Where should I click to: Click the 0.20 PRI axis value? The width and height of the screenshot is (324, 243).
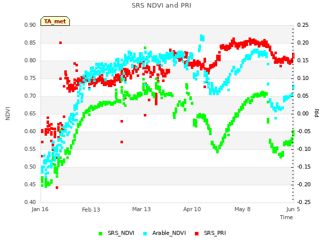point(303,43)
